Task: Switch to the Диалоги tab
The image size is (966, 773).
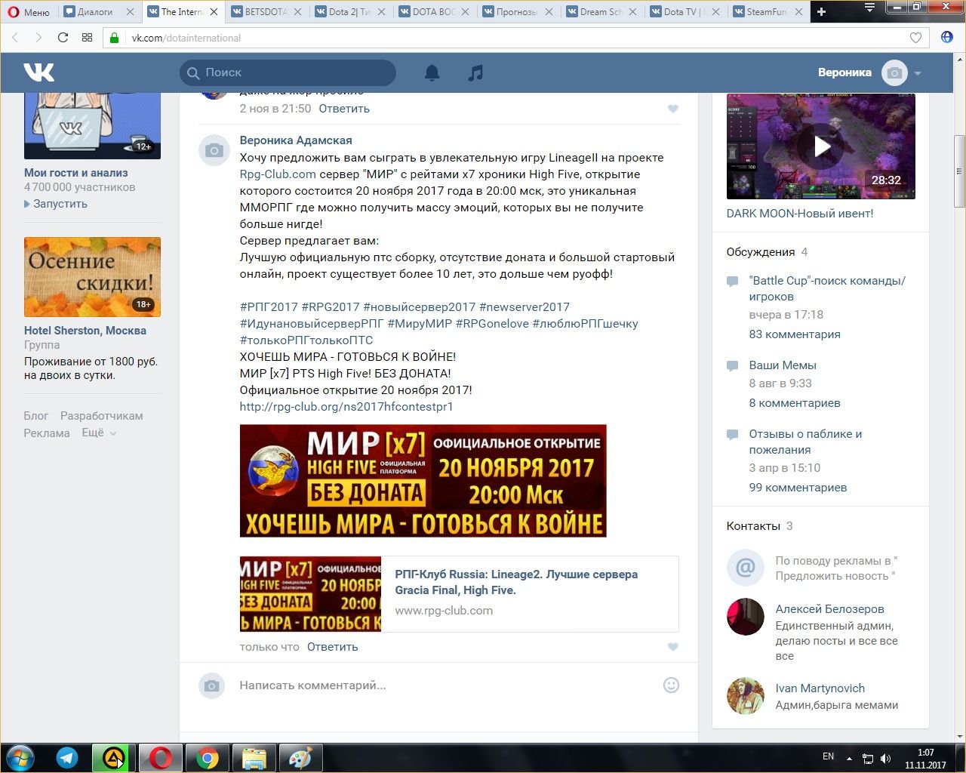Action: [x=100, y=11]
